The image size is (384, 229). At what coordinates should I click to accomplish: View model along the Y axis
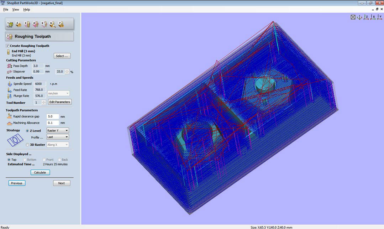[x=379, y=17]
